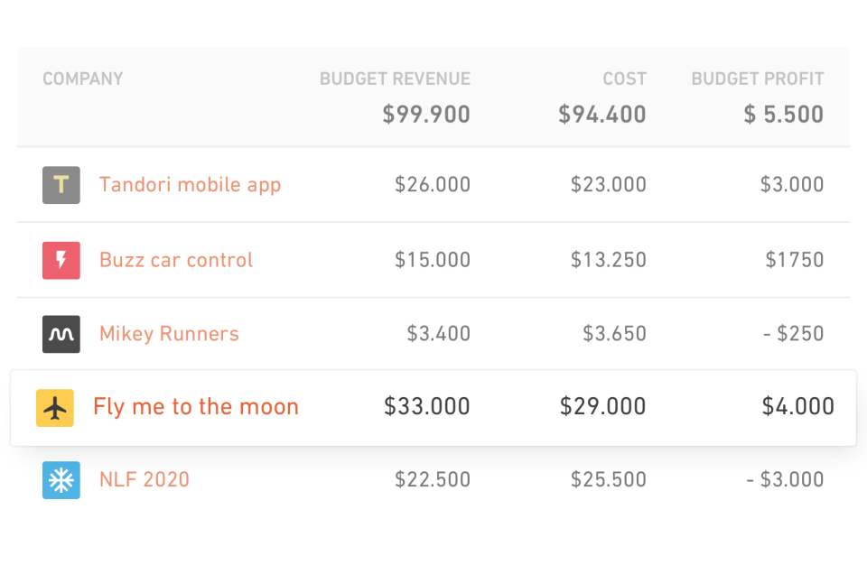The height and width of the screenshot is (565, 867).
Task: Click the total budget profit $ 5.500
Action: pyautogui.click(x=784, y=115)
